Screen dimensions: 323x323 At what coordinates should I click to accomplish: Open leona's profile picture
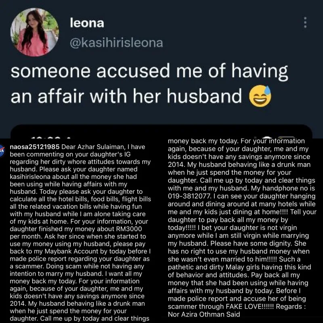(x=34, y=32)
